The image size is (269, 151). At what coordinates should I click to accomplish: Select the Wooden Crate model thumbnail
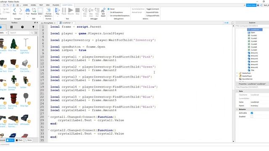click(x=13, y=63)
